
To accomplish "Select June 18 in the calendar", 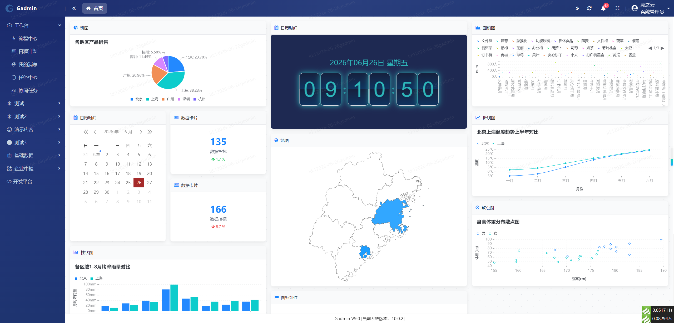I will coord(128,173).
